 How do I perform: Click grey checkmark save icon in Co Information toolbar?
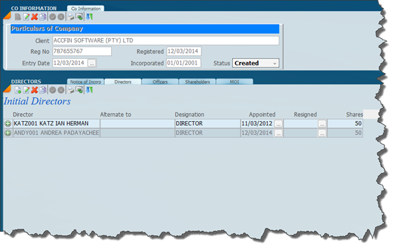tap(53, 17)
